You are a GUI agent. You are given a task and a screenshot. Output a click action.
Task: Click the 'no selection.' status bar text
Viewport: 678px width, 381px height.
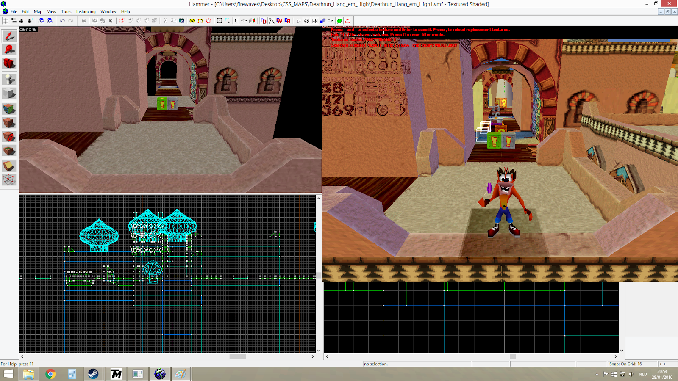point(376,364)
